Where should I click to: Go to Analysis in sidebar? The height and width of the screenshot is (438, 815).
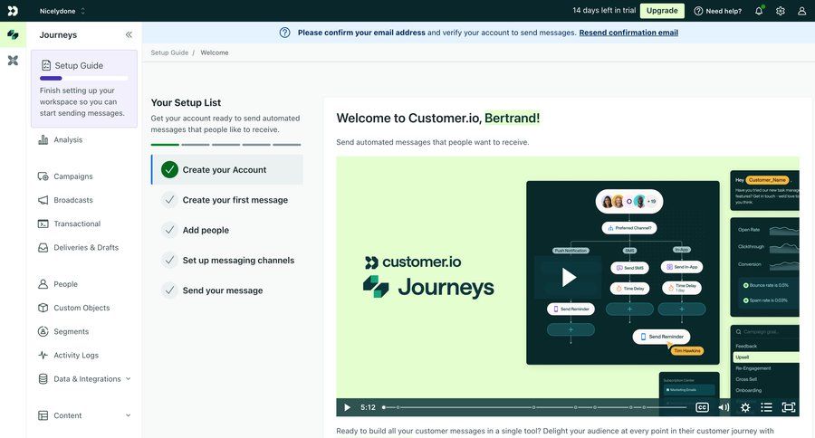68,139
